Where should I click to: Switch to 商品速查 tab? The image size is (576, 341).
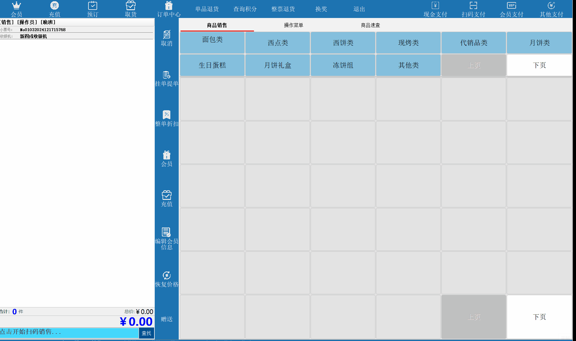pyautogui.click(x=370, y=25)
